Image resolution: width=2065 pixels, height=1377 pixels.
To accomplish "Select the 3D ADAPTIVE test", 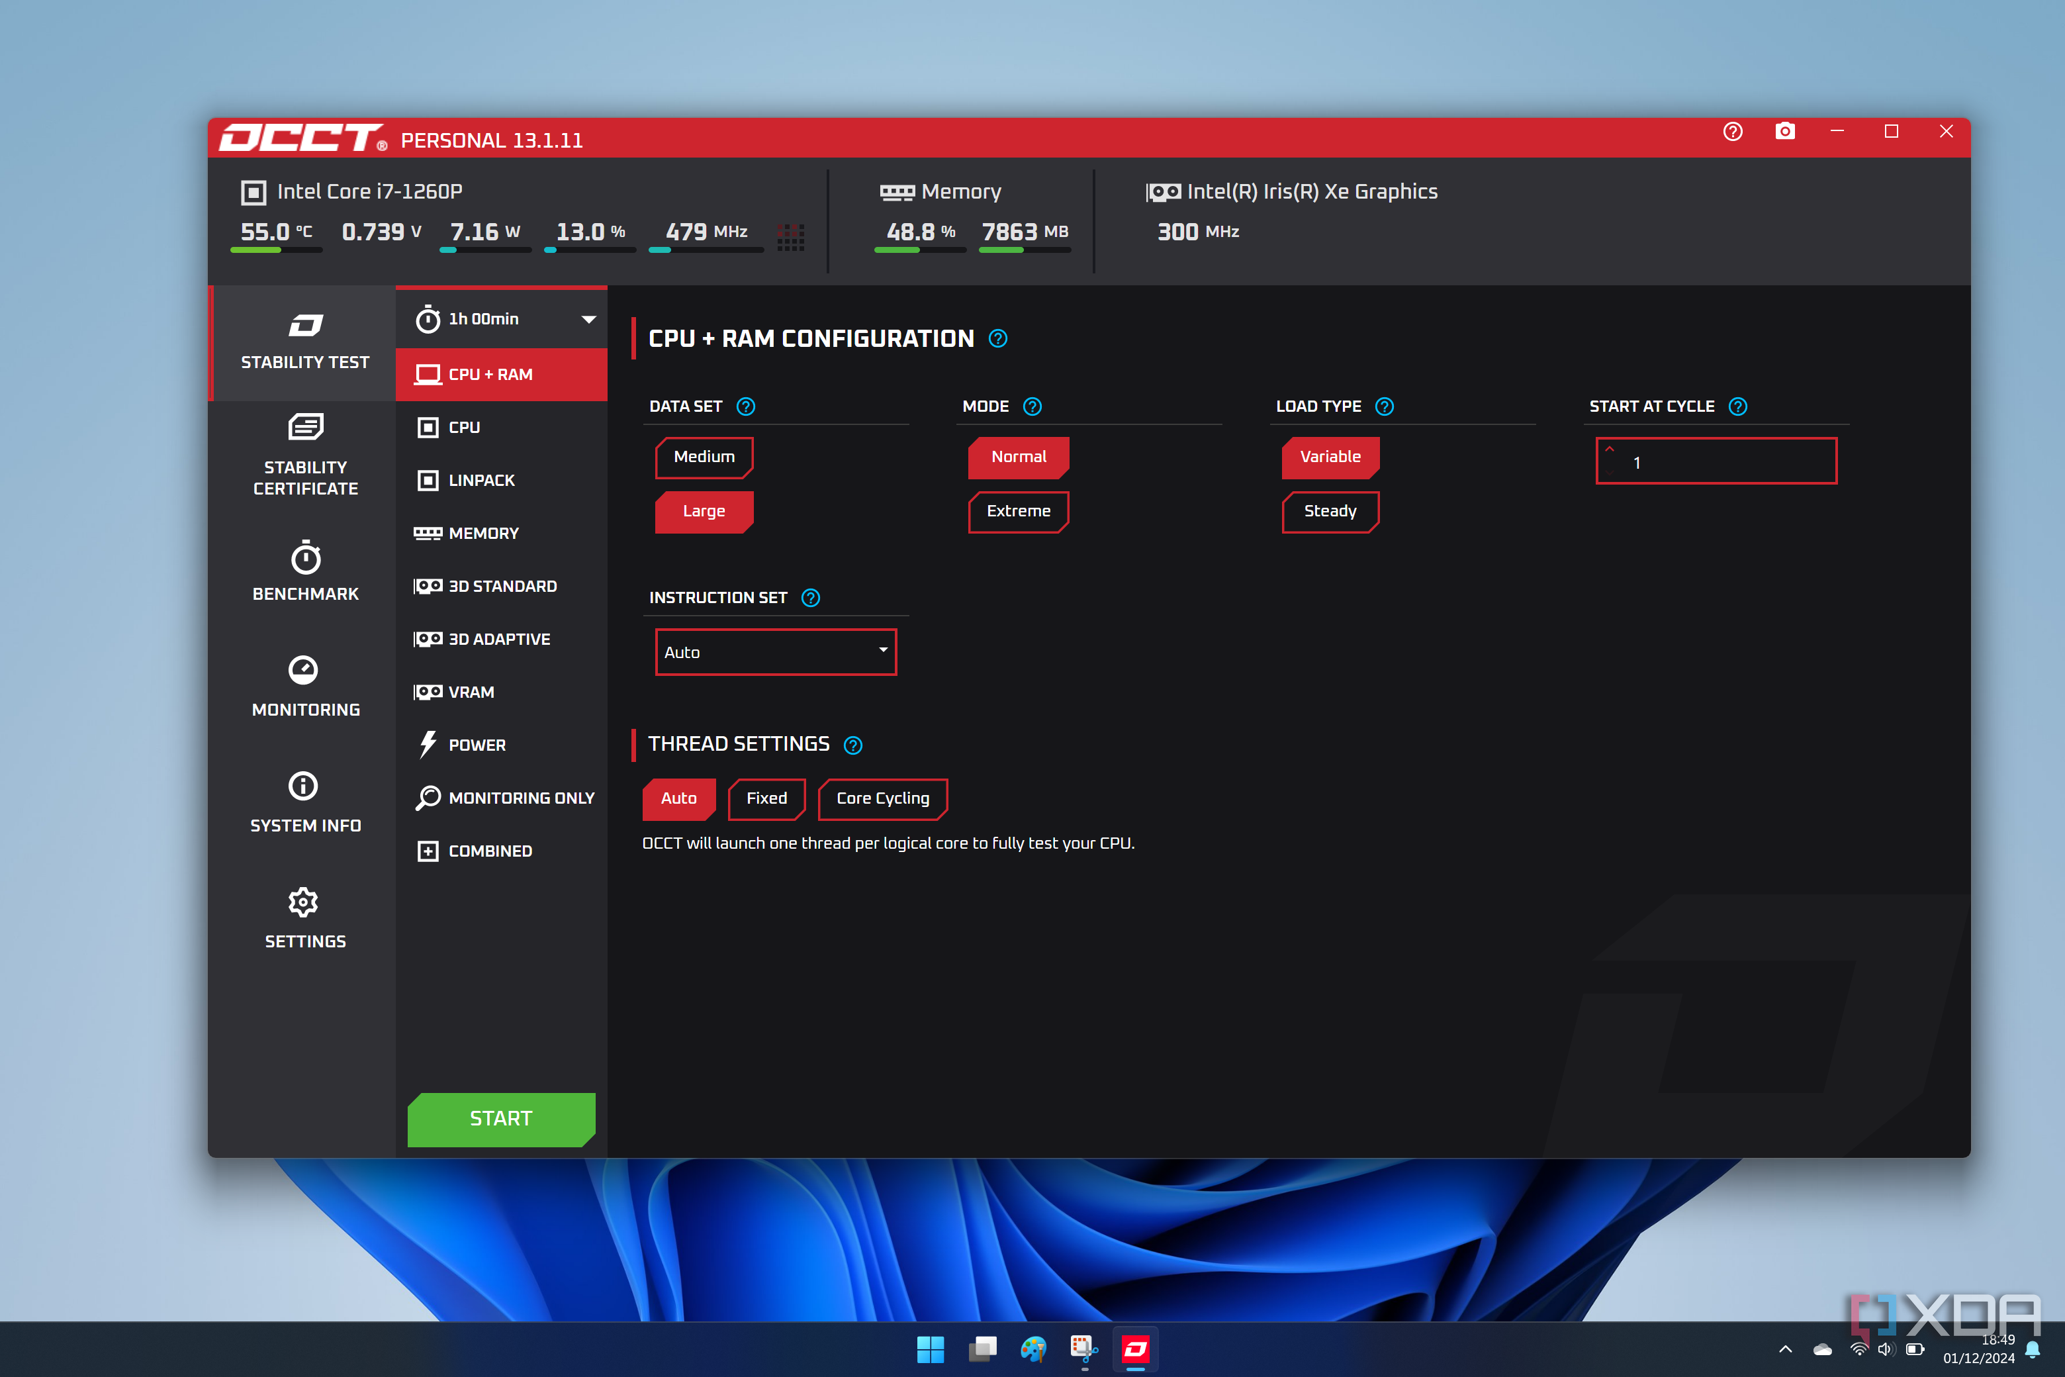I will [x=498, y=640].
